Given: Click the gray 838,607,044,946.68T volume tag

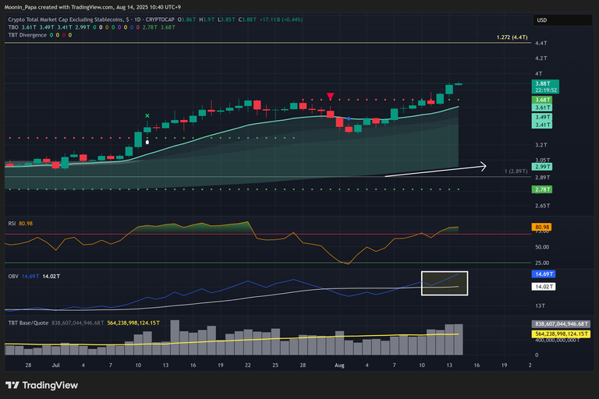Looking at the screenshot, I should [561, 323].
